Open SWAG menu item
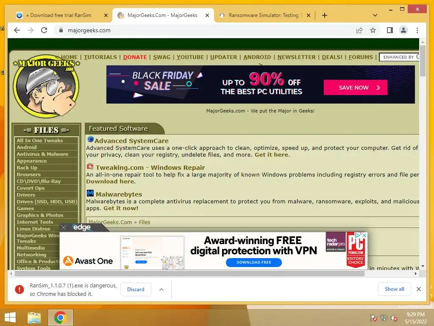The width and height of the screenshot is (434, 326). [161, 57]
